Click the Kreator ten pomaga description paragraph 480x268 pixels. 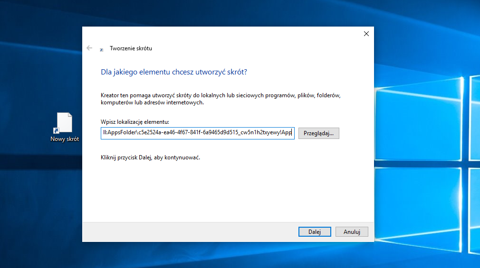pyautogui.click(x=221, y=99)
